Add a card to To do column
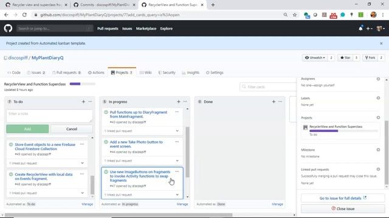The height and width of the screenshot is (218, 389). tap(83, 102)
